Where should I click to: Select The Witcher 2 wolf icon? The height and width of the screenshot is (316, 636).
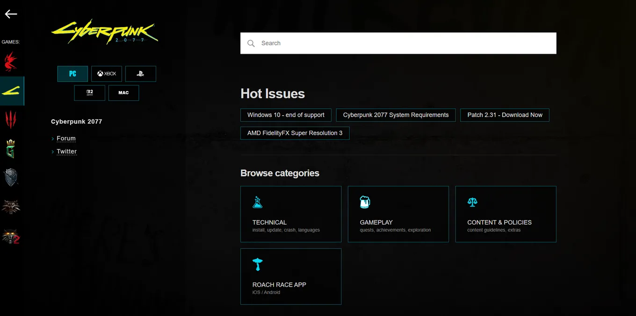click(11, 237)
